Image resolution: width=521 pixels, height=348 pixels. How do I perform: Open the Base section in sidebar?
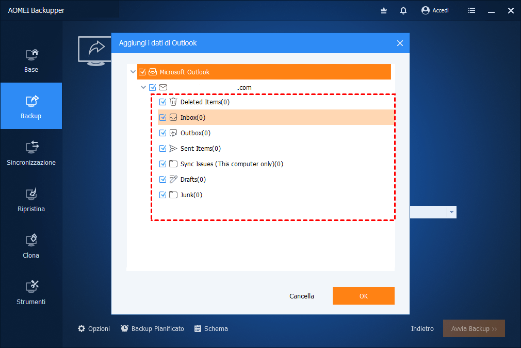point(31,60)
